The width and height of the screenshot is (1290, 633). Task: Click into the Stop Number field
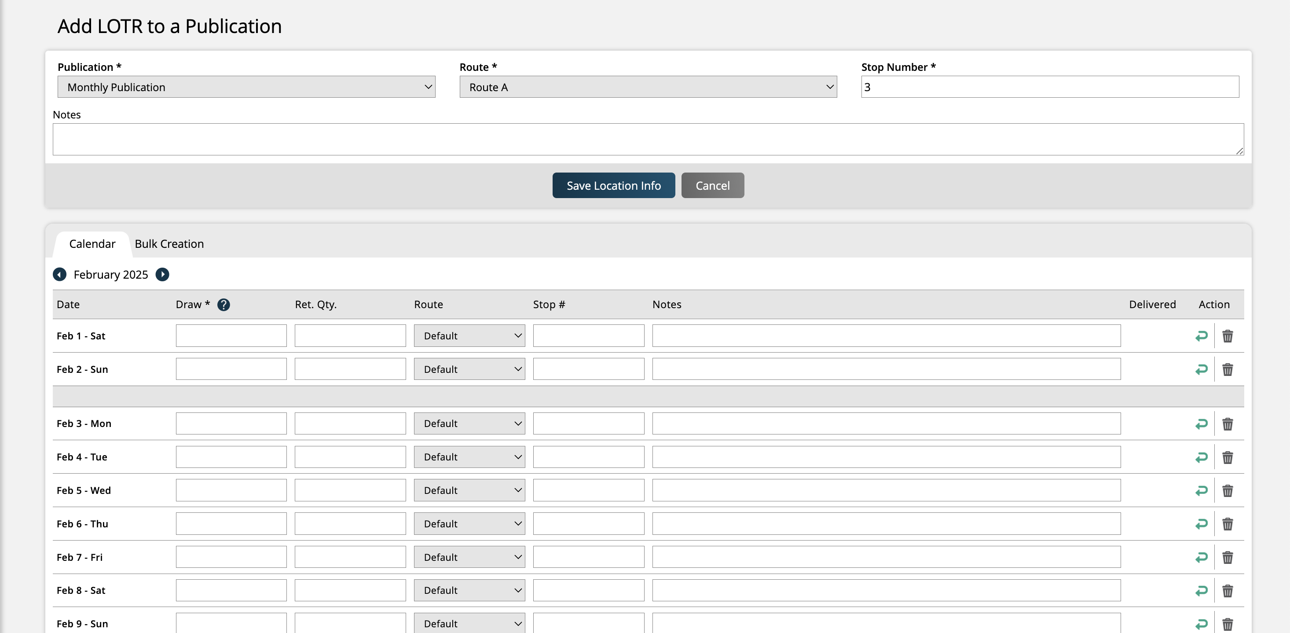click(x=1050, y=87)
